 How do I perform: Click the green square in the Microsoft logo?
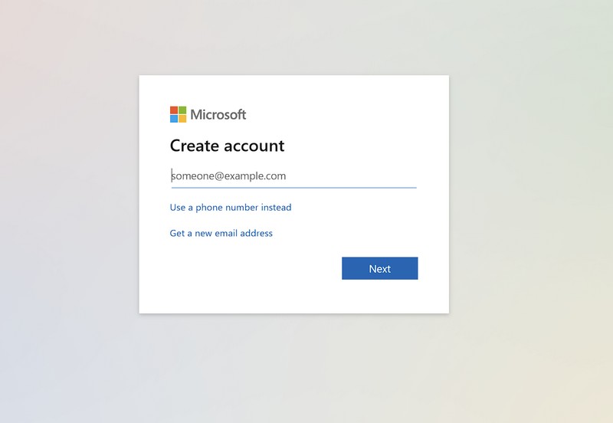point(182,110)
